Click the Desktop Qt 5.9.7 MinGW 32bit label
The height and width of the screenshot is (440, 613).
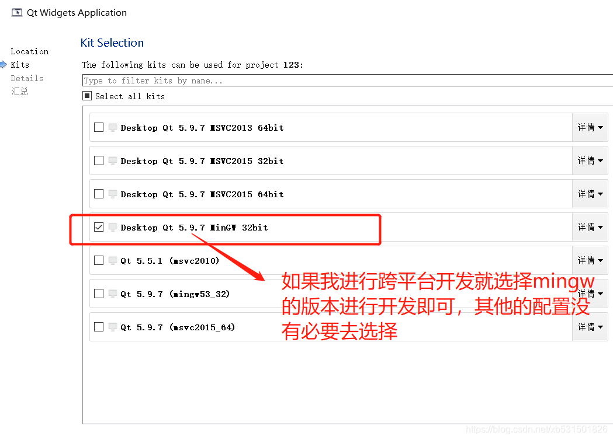pos(194,228)
